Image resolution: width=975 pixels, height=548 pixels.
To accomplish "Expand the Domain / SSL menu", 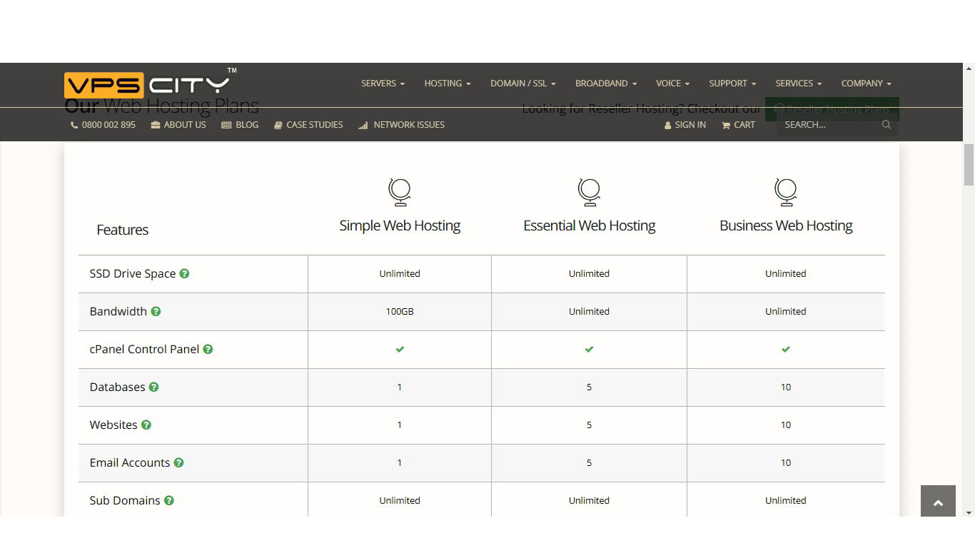I will 523,83.
